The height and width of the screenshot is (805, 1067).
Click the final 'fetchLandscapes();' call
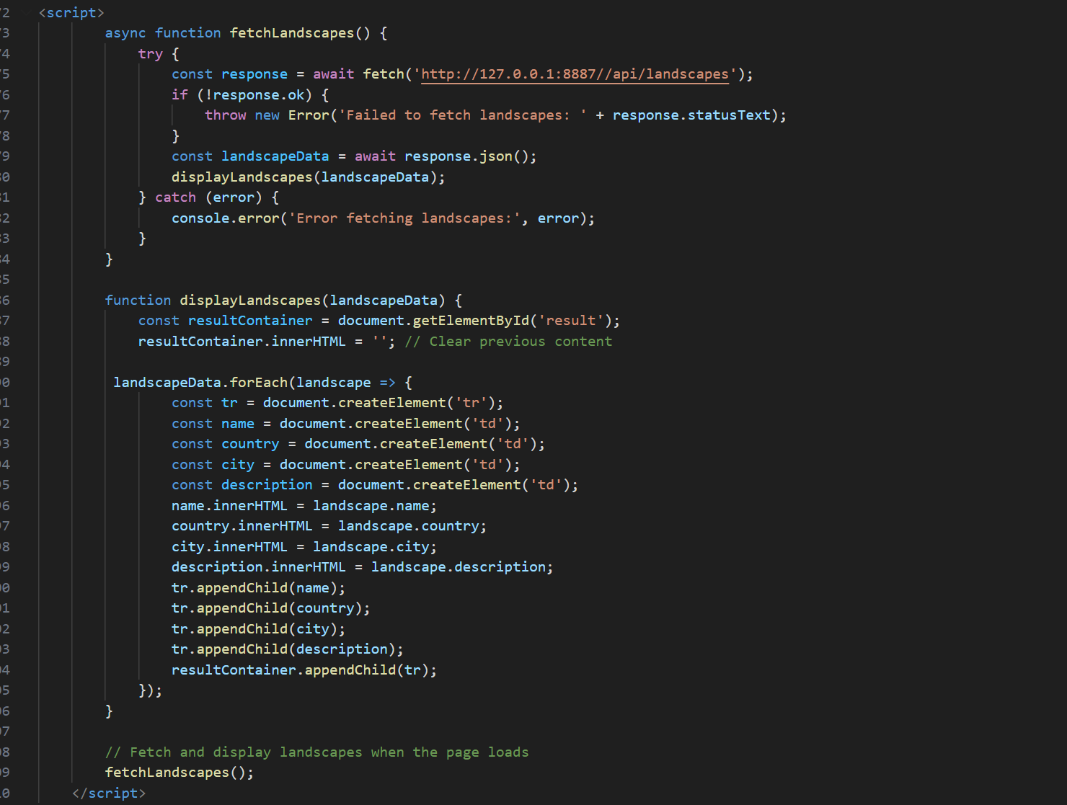click(x=180, y=773)
